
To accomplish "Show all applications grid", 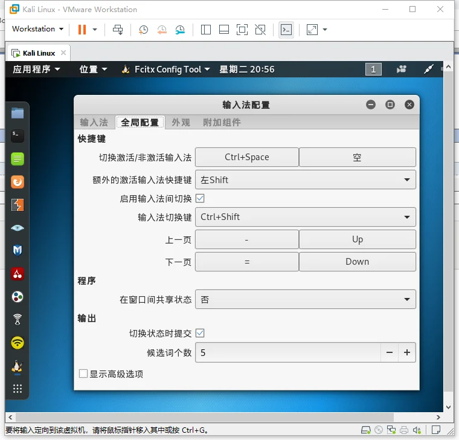I will tap(18, 389).
